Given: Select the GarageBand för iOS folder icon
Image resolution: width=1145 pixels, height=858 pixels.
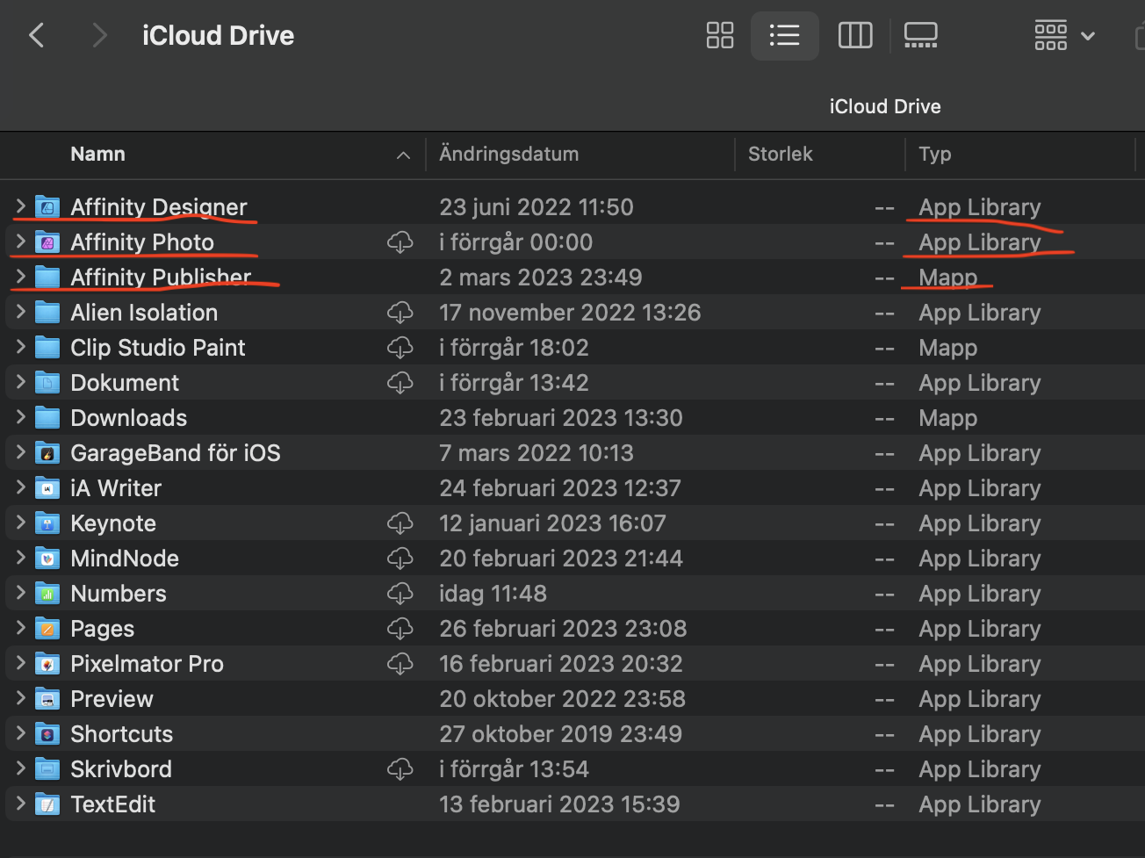Looking at the screenshot, I should click(47, 453).
